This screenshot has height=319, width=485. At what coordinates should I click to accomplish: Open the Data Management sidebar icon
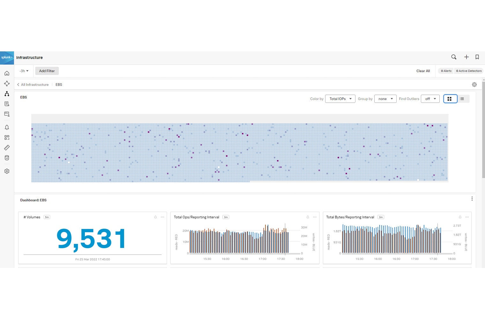point(7,158)
